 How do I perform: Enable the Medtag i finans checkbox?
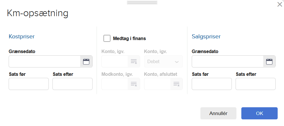pyautogui.click(x=107, y=38)
